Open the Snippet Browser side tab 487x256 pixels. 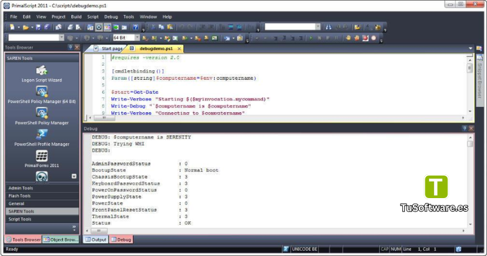(480, 80)
